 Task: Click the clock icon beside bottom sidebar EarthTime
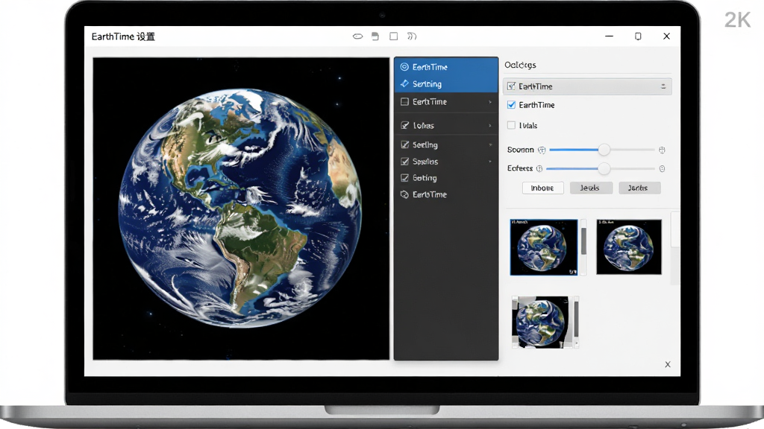pos(404,194)
